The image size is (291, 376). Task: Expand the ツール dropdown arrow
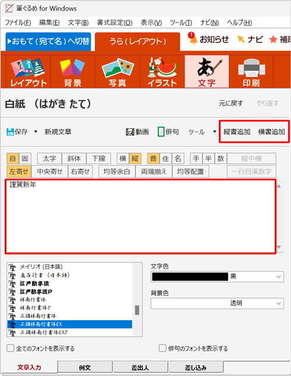pyautogui.click(x=215, y=132)
